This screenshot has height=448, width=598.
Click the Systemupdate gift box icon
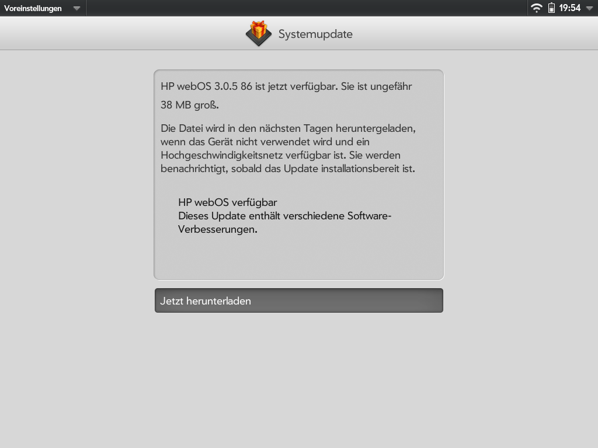pos(259,33)
